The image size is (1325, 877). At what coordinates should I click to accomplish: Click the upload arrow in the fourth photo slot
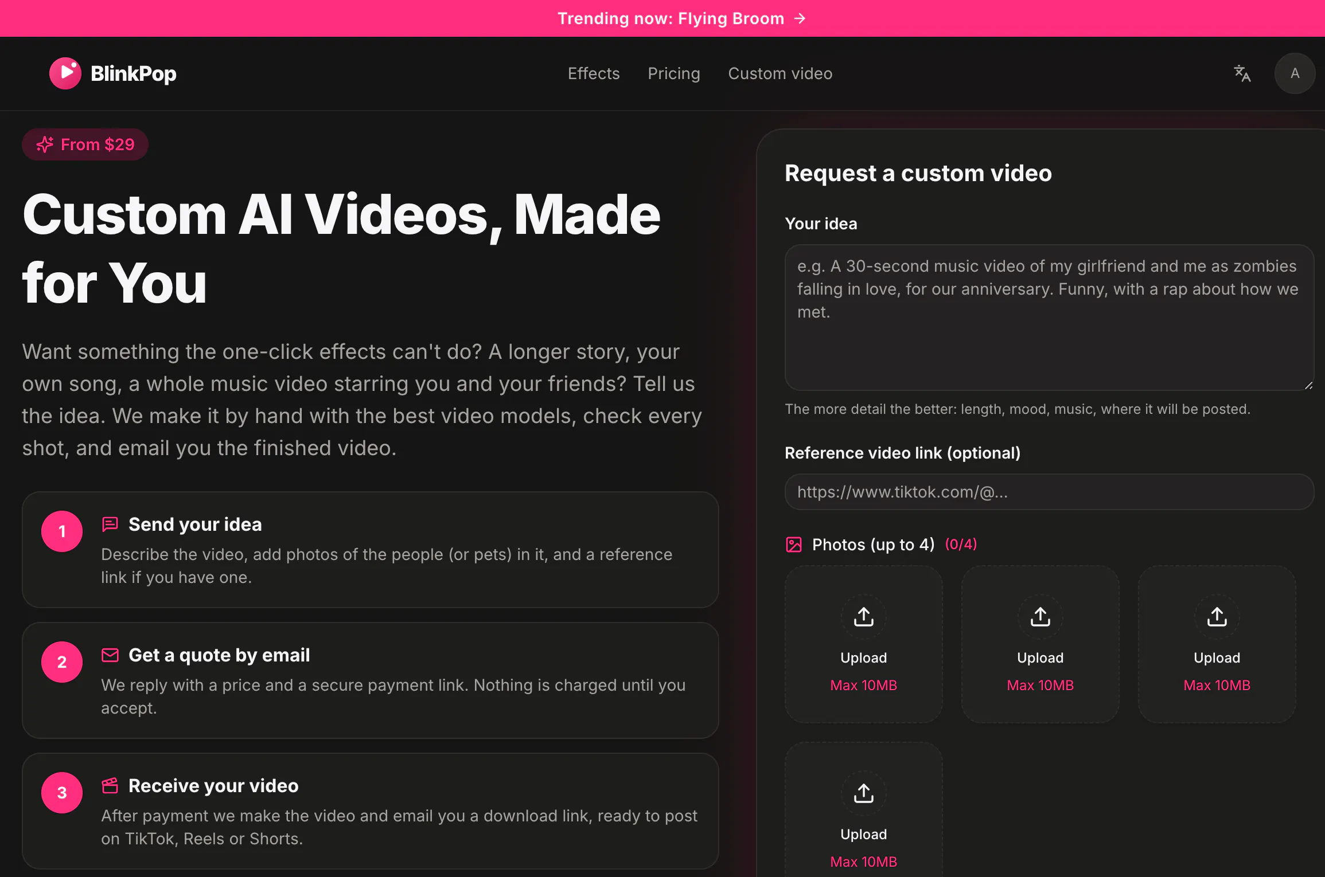pos(864,793)
